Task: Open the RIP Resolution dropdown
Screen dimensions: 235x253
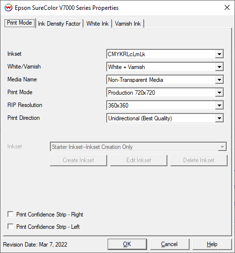Action: [x=219, y=106]
